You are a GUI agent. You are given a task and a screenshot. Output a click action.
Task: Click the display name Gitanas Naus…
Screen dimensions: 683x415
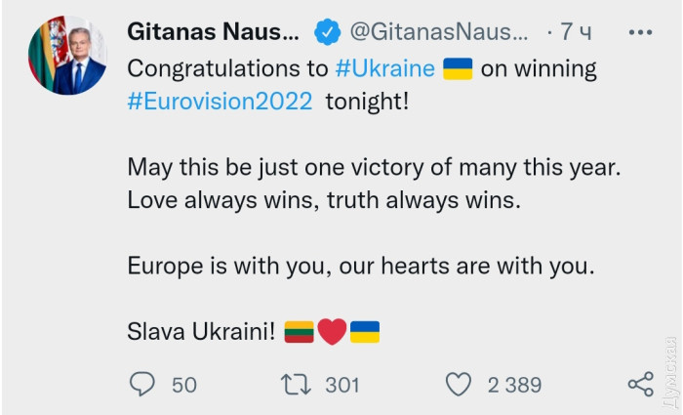[x=214, y=33]
